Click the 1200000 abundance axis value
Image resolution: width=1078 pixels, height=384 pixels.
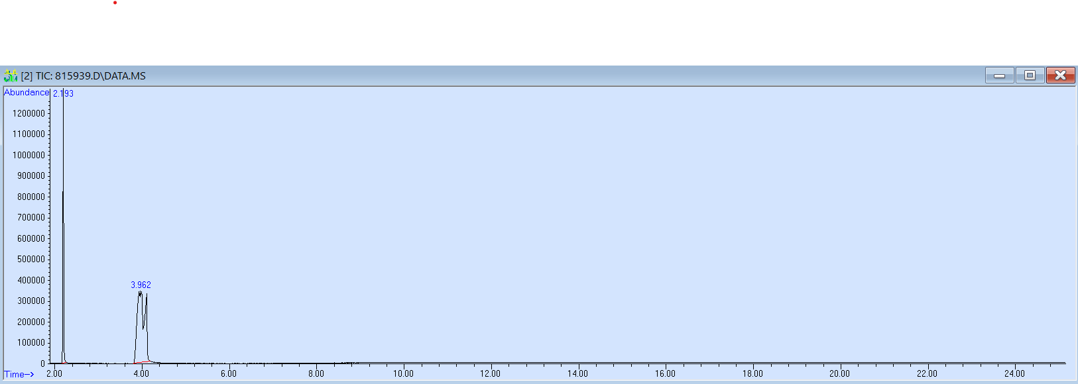pyautogui.click(x=29, y=113)
